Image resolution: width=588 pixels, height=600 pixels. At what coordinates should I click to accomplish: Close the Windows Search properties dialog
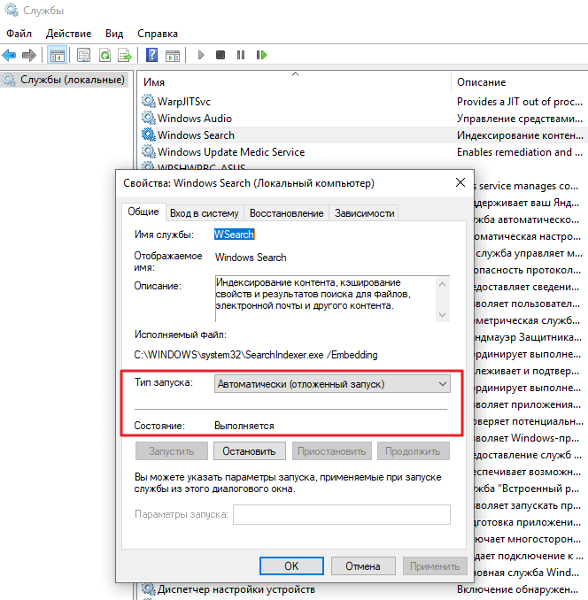pos(460,182)
